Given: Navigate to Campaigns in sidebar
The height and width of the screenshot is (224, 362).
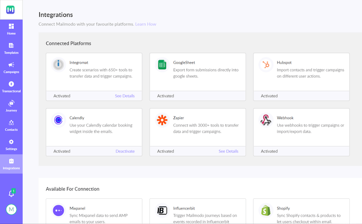Looking at the screenshot, I should [11, 68].
